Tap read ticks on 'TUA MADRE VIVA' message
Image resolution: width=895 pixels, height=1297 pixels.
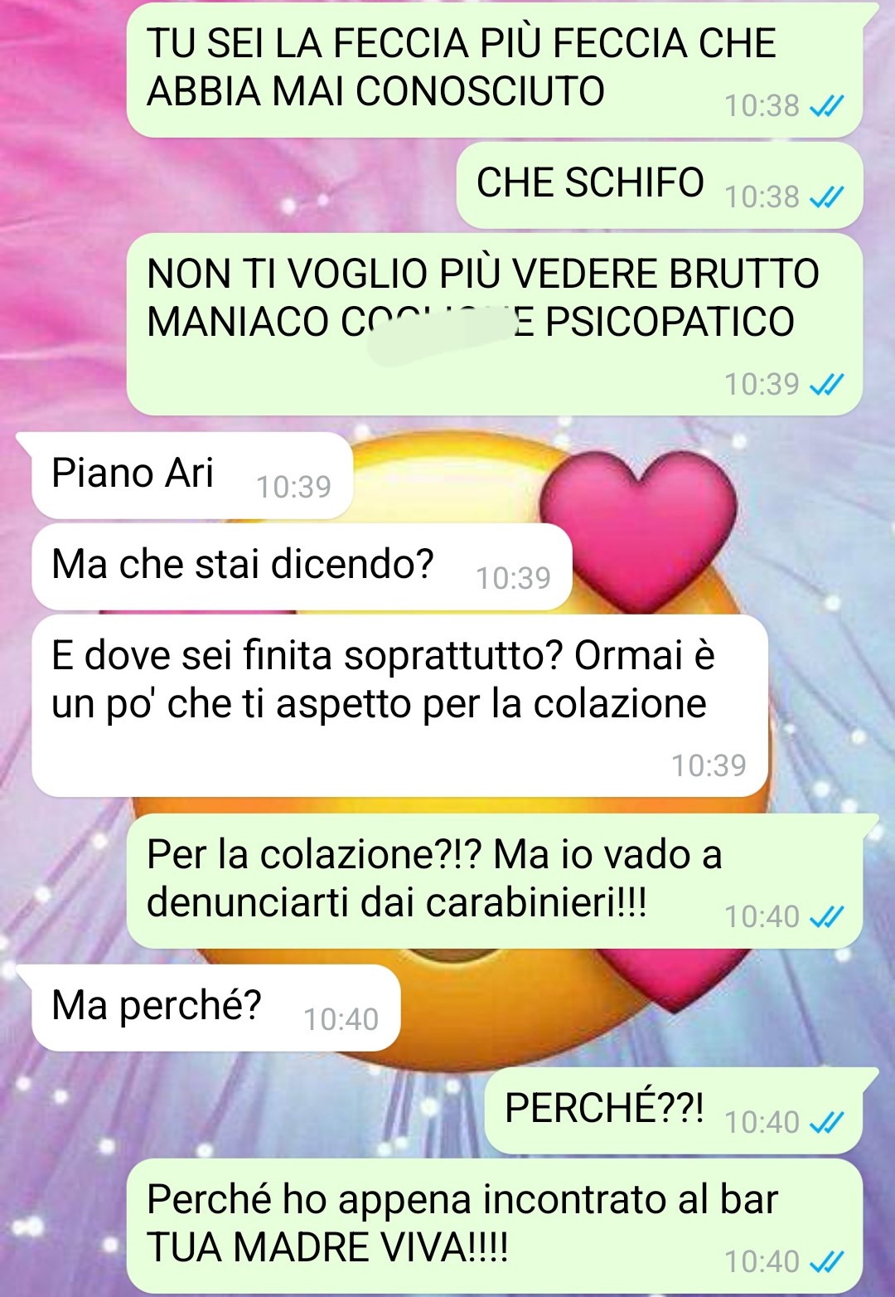[826, 1262]
